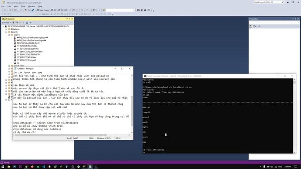
Task: Click the 'QLSV' row in Command Prompt
Action: tap(145, 138)
